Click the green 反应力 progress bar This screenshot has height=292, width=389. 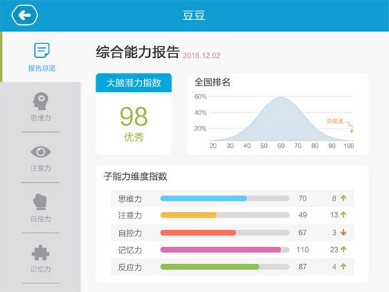coord(210,267)
